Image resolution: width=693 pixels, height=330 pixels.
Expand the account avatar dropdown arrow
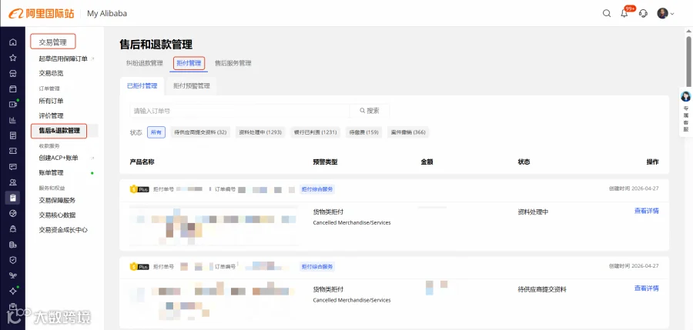tap(672, 14)
